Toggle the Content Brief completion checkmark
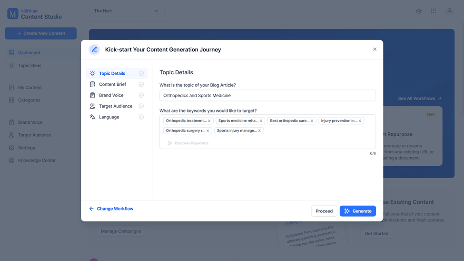Viewport: 464px width, 261px height. coord(141,84)
